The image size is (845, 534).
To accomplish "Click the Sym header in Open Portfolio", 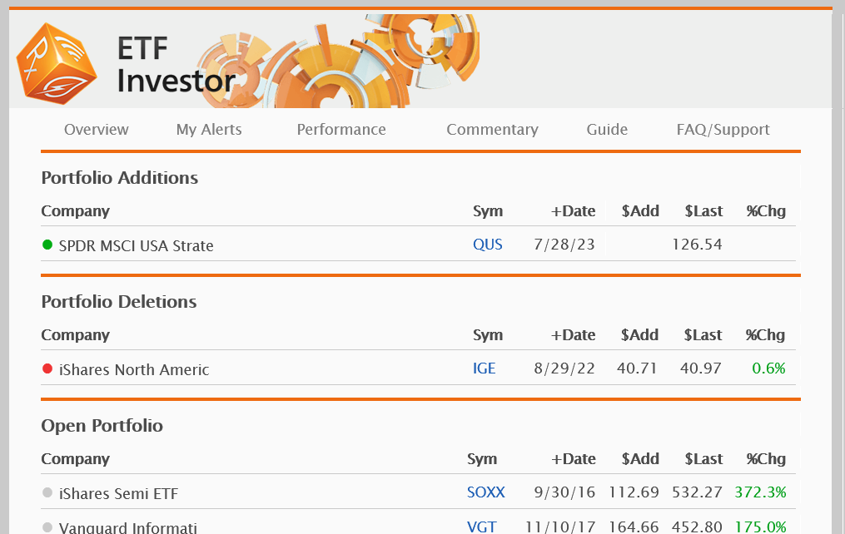I will coord(482,458).
